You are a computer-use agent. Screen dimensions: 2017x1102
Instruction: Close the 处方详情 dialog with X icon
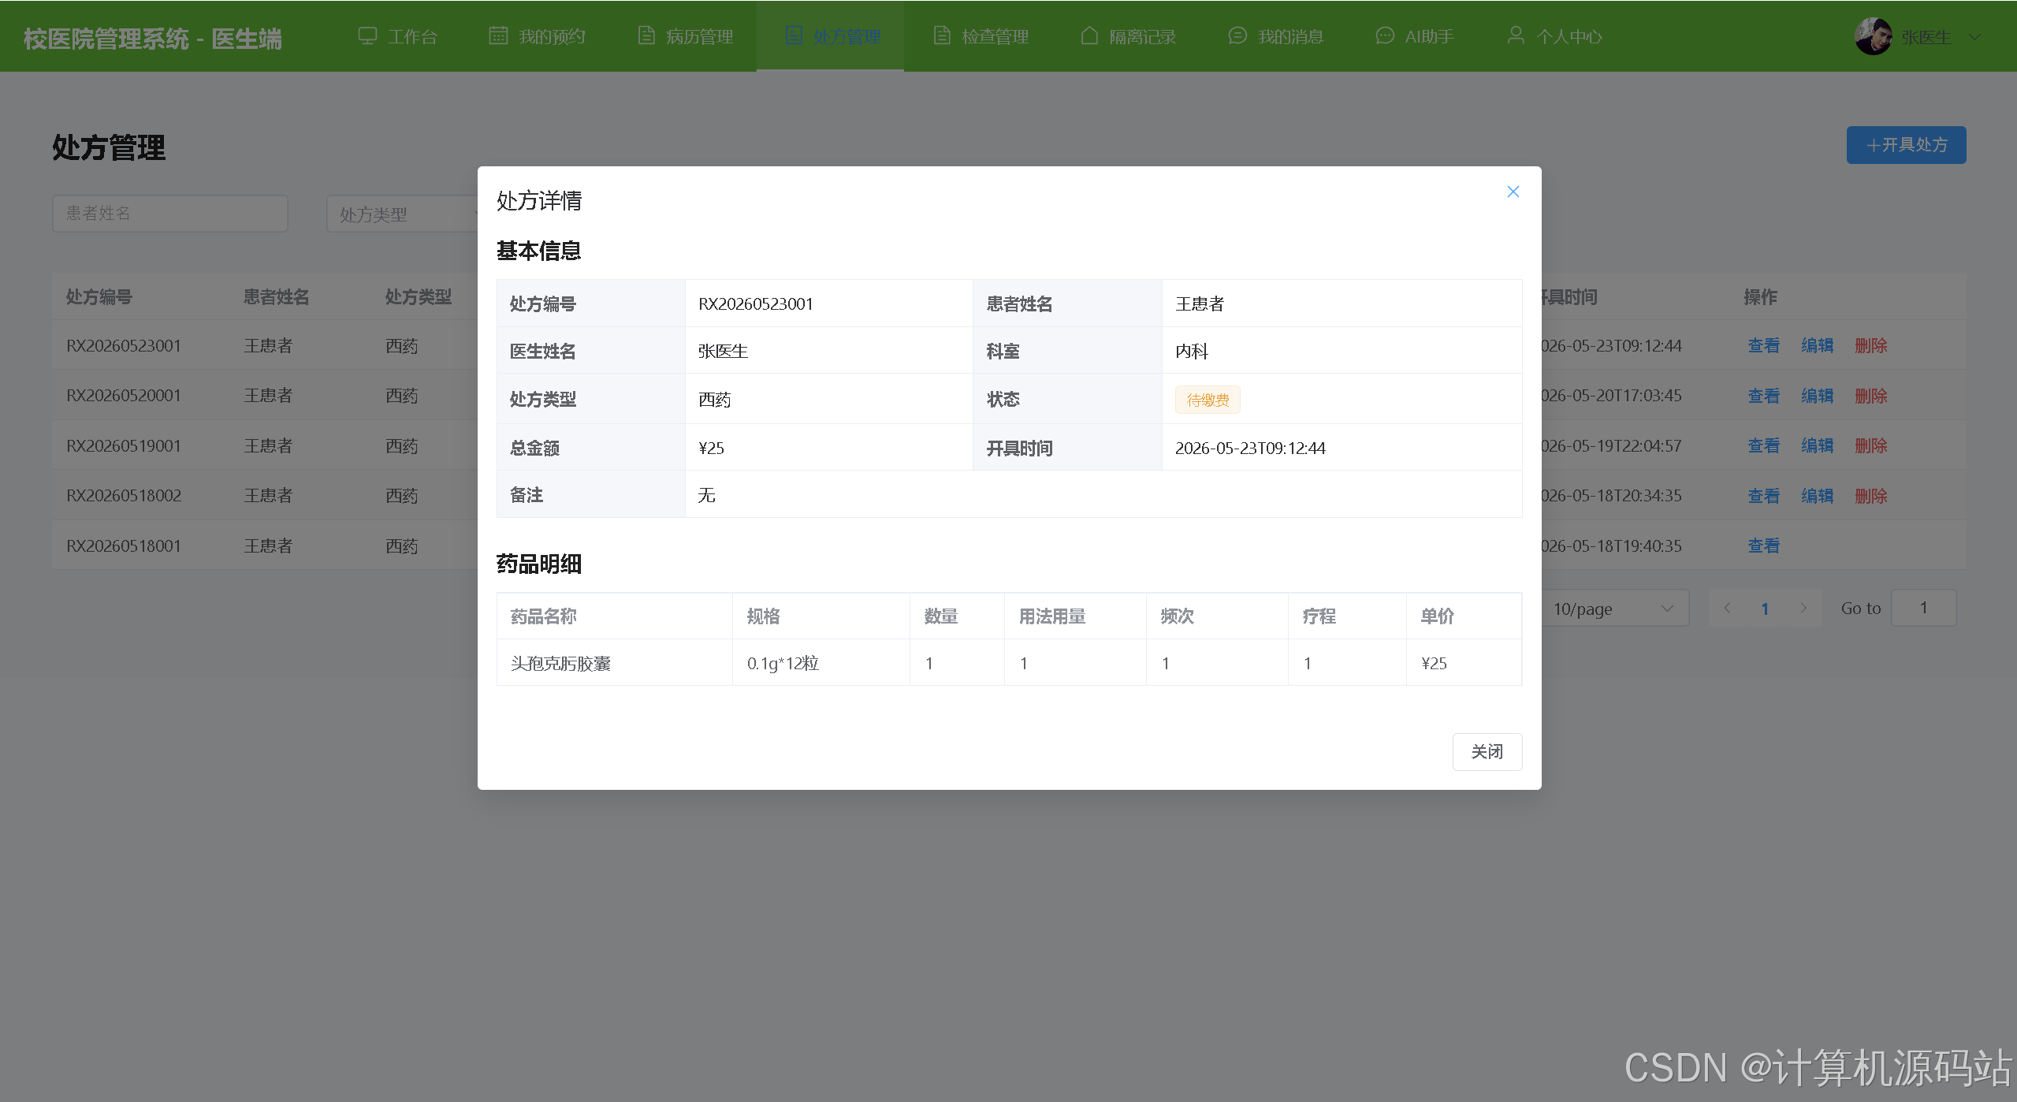tap(1513, 192)
